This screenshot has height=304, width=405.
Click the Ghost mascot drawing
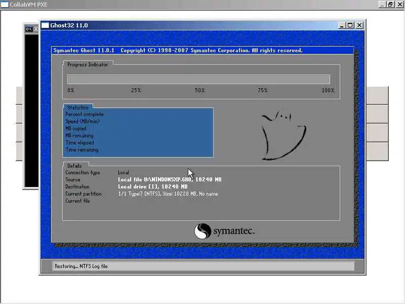(x=283, y=135)
